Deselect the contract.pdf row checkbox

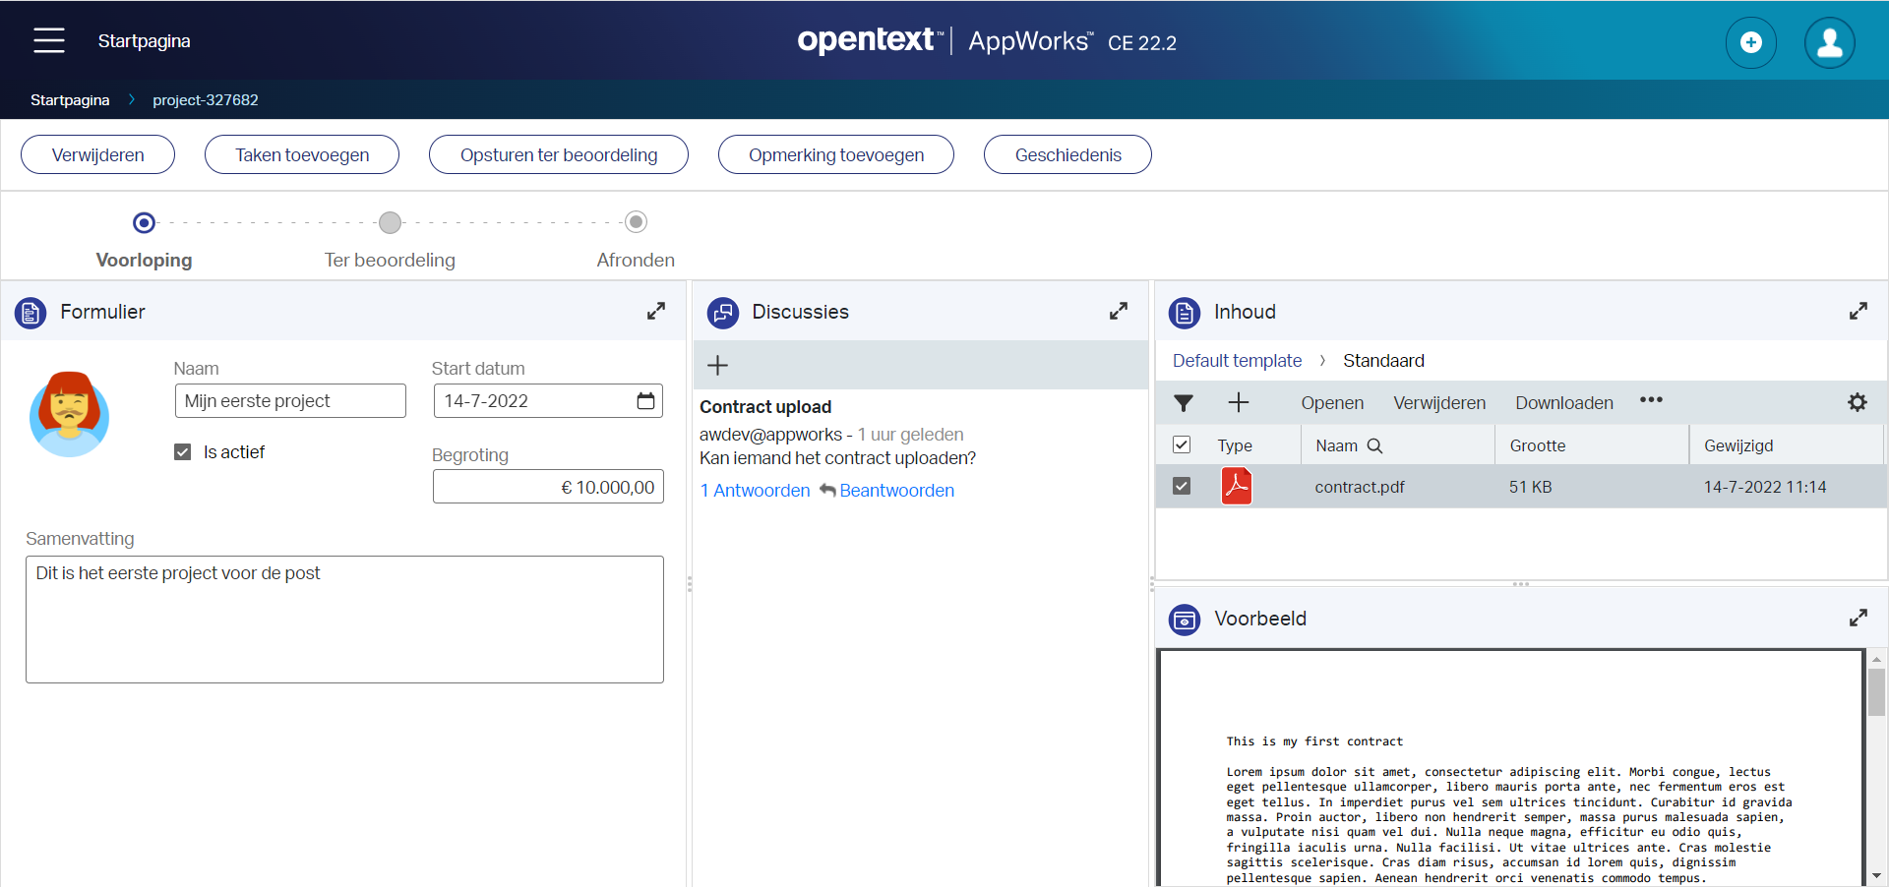(x=1182, y=487)
